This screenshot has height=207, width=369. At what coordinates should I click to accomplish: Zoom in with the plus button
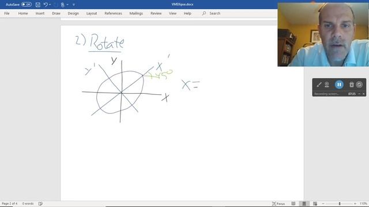click(355, 204)
